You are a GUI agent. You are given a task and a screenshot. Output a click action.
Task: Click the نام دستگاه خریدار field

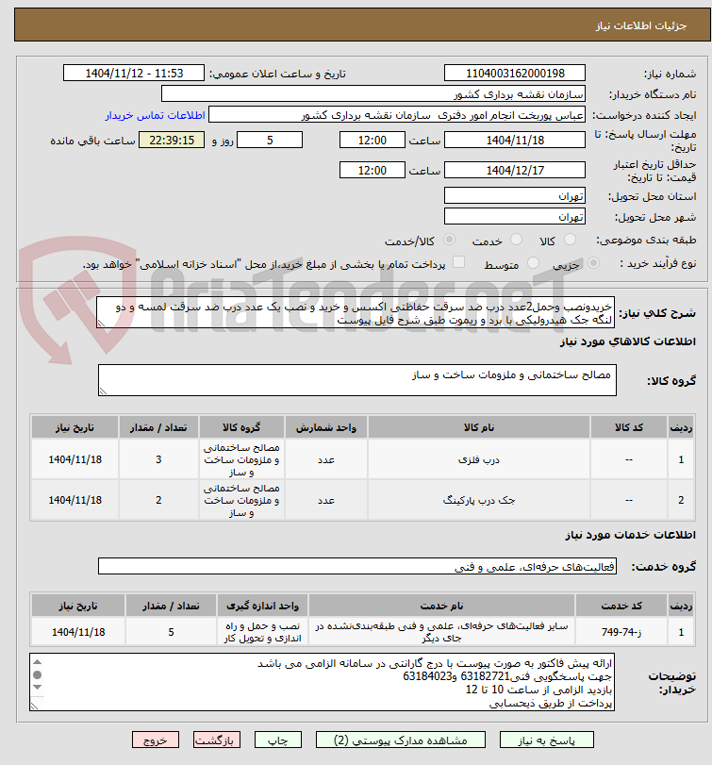click(x=373, y=94)
